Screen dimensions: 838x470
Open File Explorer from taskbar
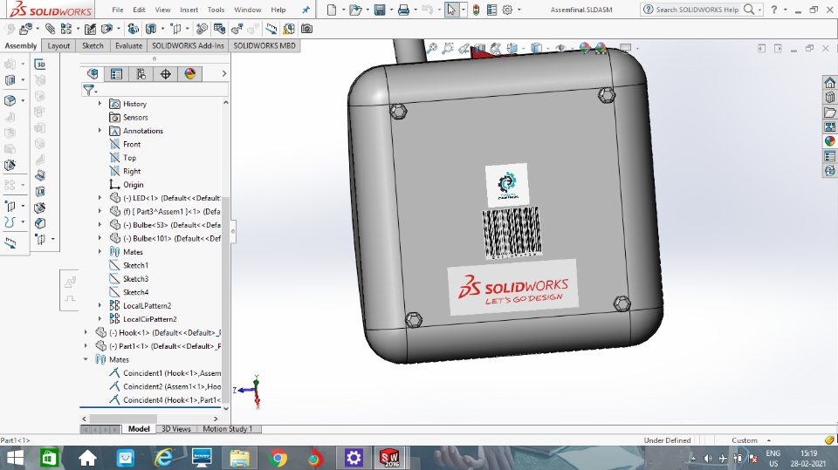(x=239, y=459)
